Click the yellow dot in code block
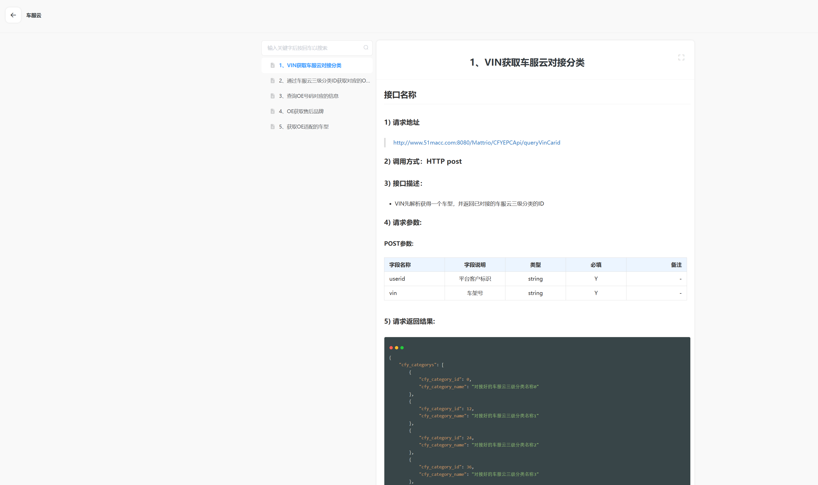The height and width of the screenshot is (485, 818). (x=396, y=348)
